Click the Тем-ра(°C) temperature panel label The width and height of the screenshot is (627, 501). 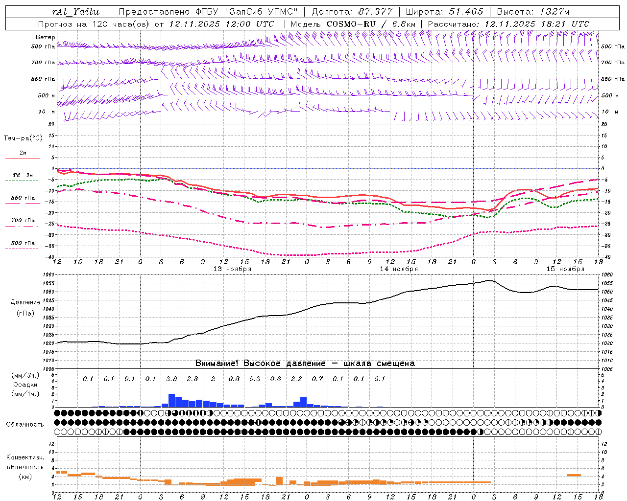[24, 138]
